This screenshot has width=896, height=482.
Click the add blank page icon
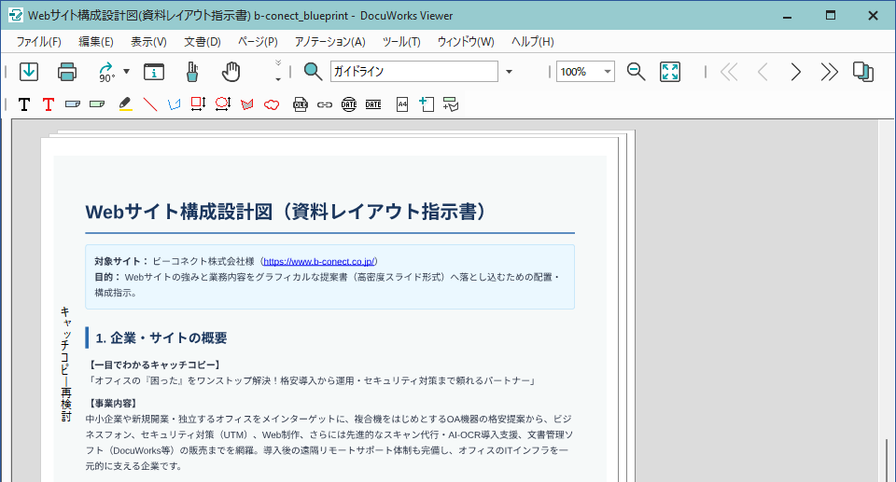pyautogui.click(x=427, y=103)
